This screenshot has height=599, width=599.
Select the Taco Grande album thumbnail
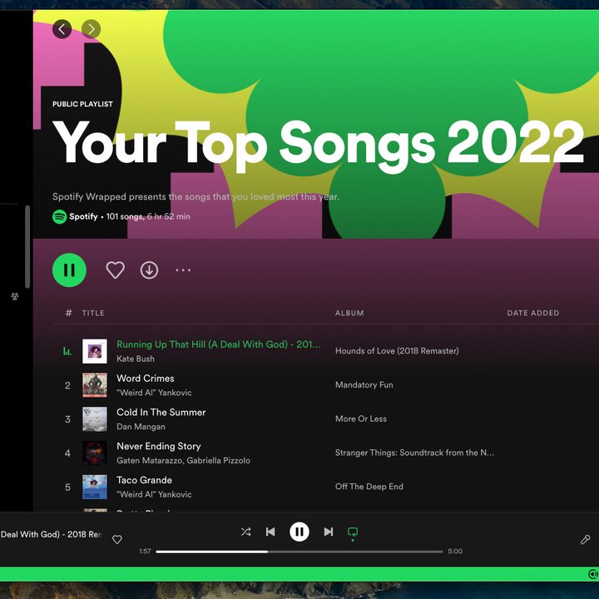click(x=95, y=487)
